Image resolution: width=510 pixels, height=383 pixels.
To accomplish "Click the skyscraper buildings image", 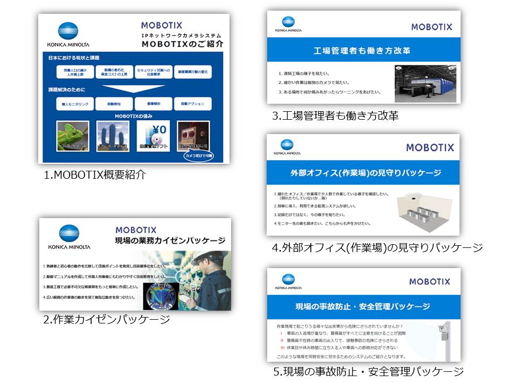I will point(113,136).
